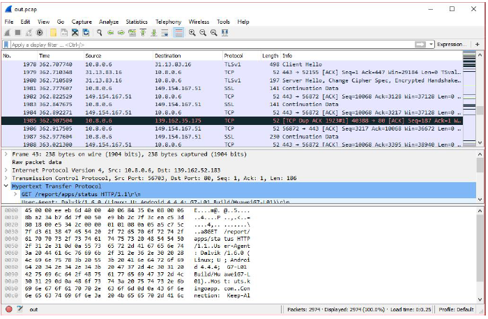Click the display filter bookmark icon
488x319 pixels.
coord(6,44)
